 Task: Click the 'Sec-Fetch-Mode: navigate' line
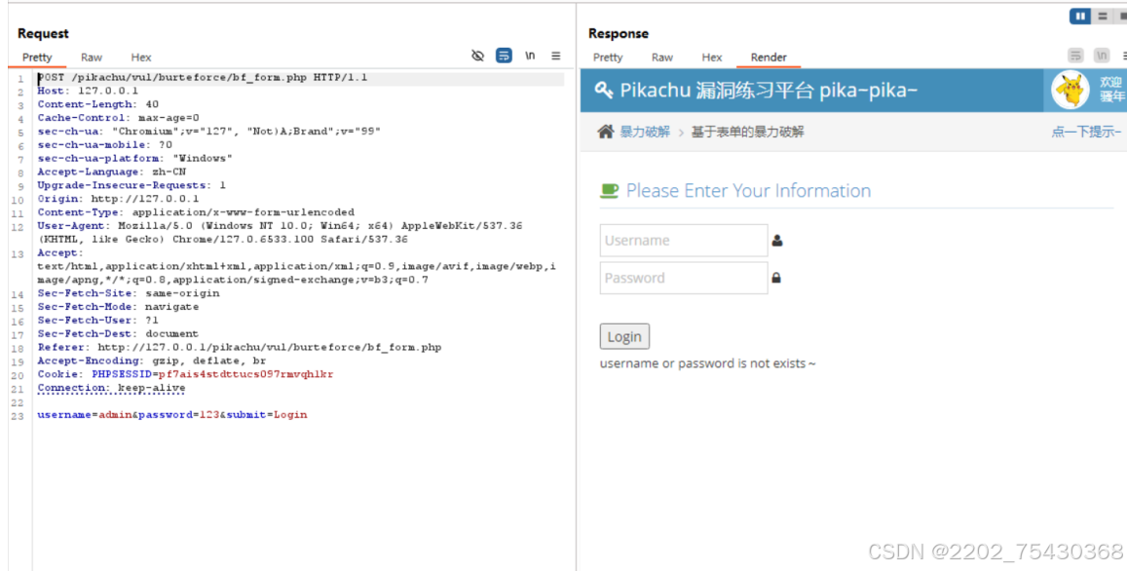(x=118, y=306)
